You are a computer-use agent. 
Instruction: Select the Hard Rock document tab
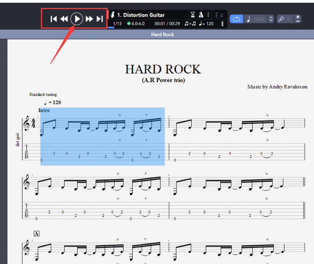point(162,35)
